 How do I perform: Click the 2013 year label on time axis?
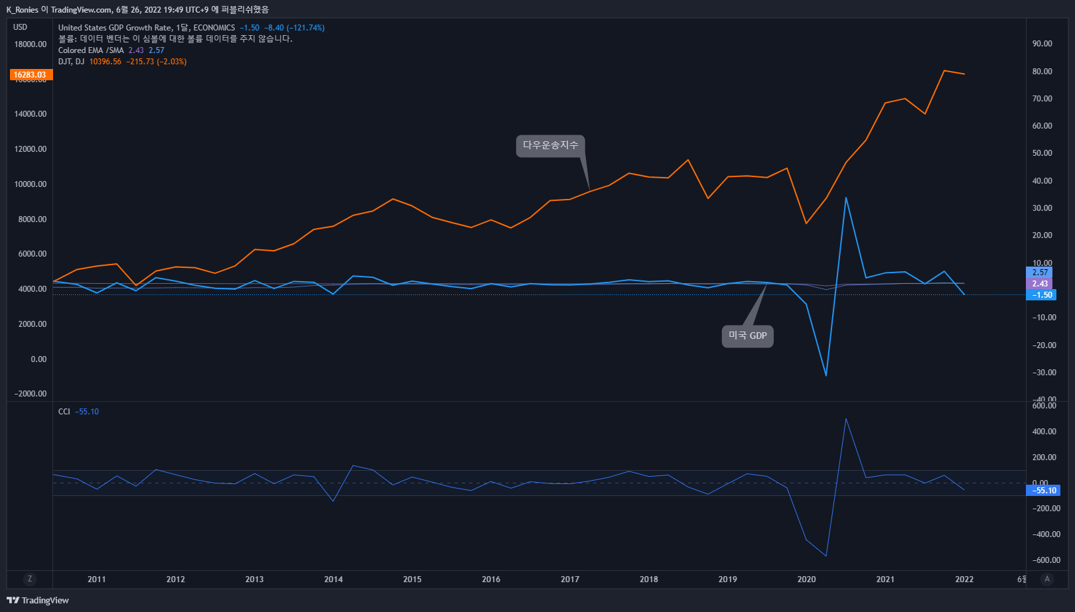coord(255,580)
